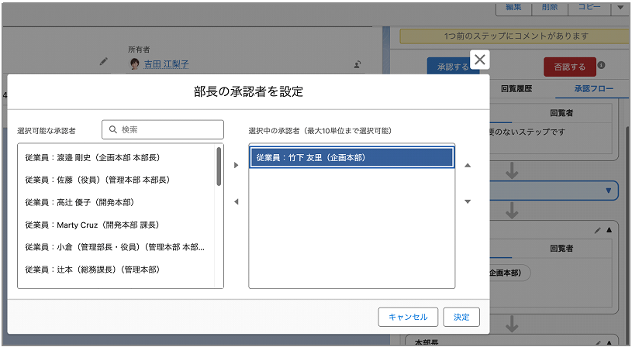632x347 pixels.
Task: Click selected approver 竹下 友里
Action: 351,157
